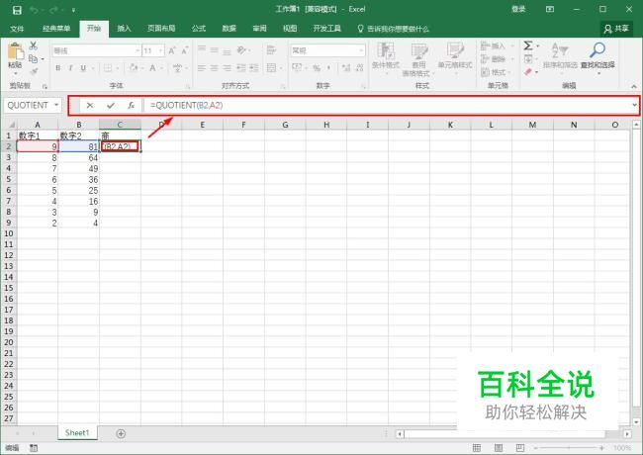643x455 pixels.
Task: Click Tell Me search box
Action: click(393, 29)
